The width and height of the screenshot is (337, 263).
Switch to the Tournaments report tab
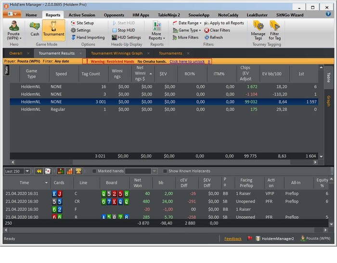click(170, 53)
